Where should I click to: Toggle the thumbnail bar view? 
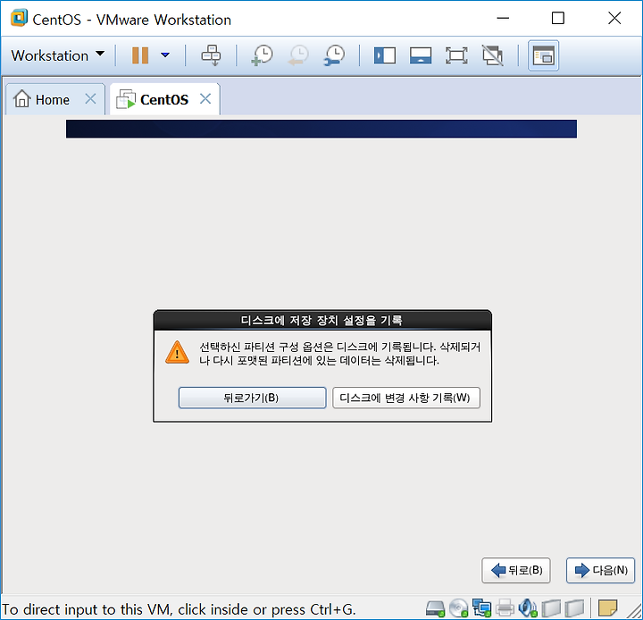coord(421,55)
